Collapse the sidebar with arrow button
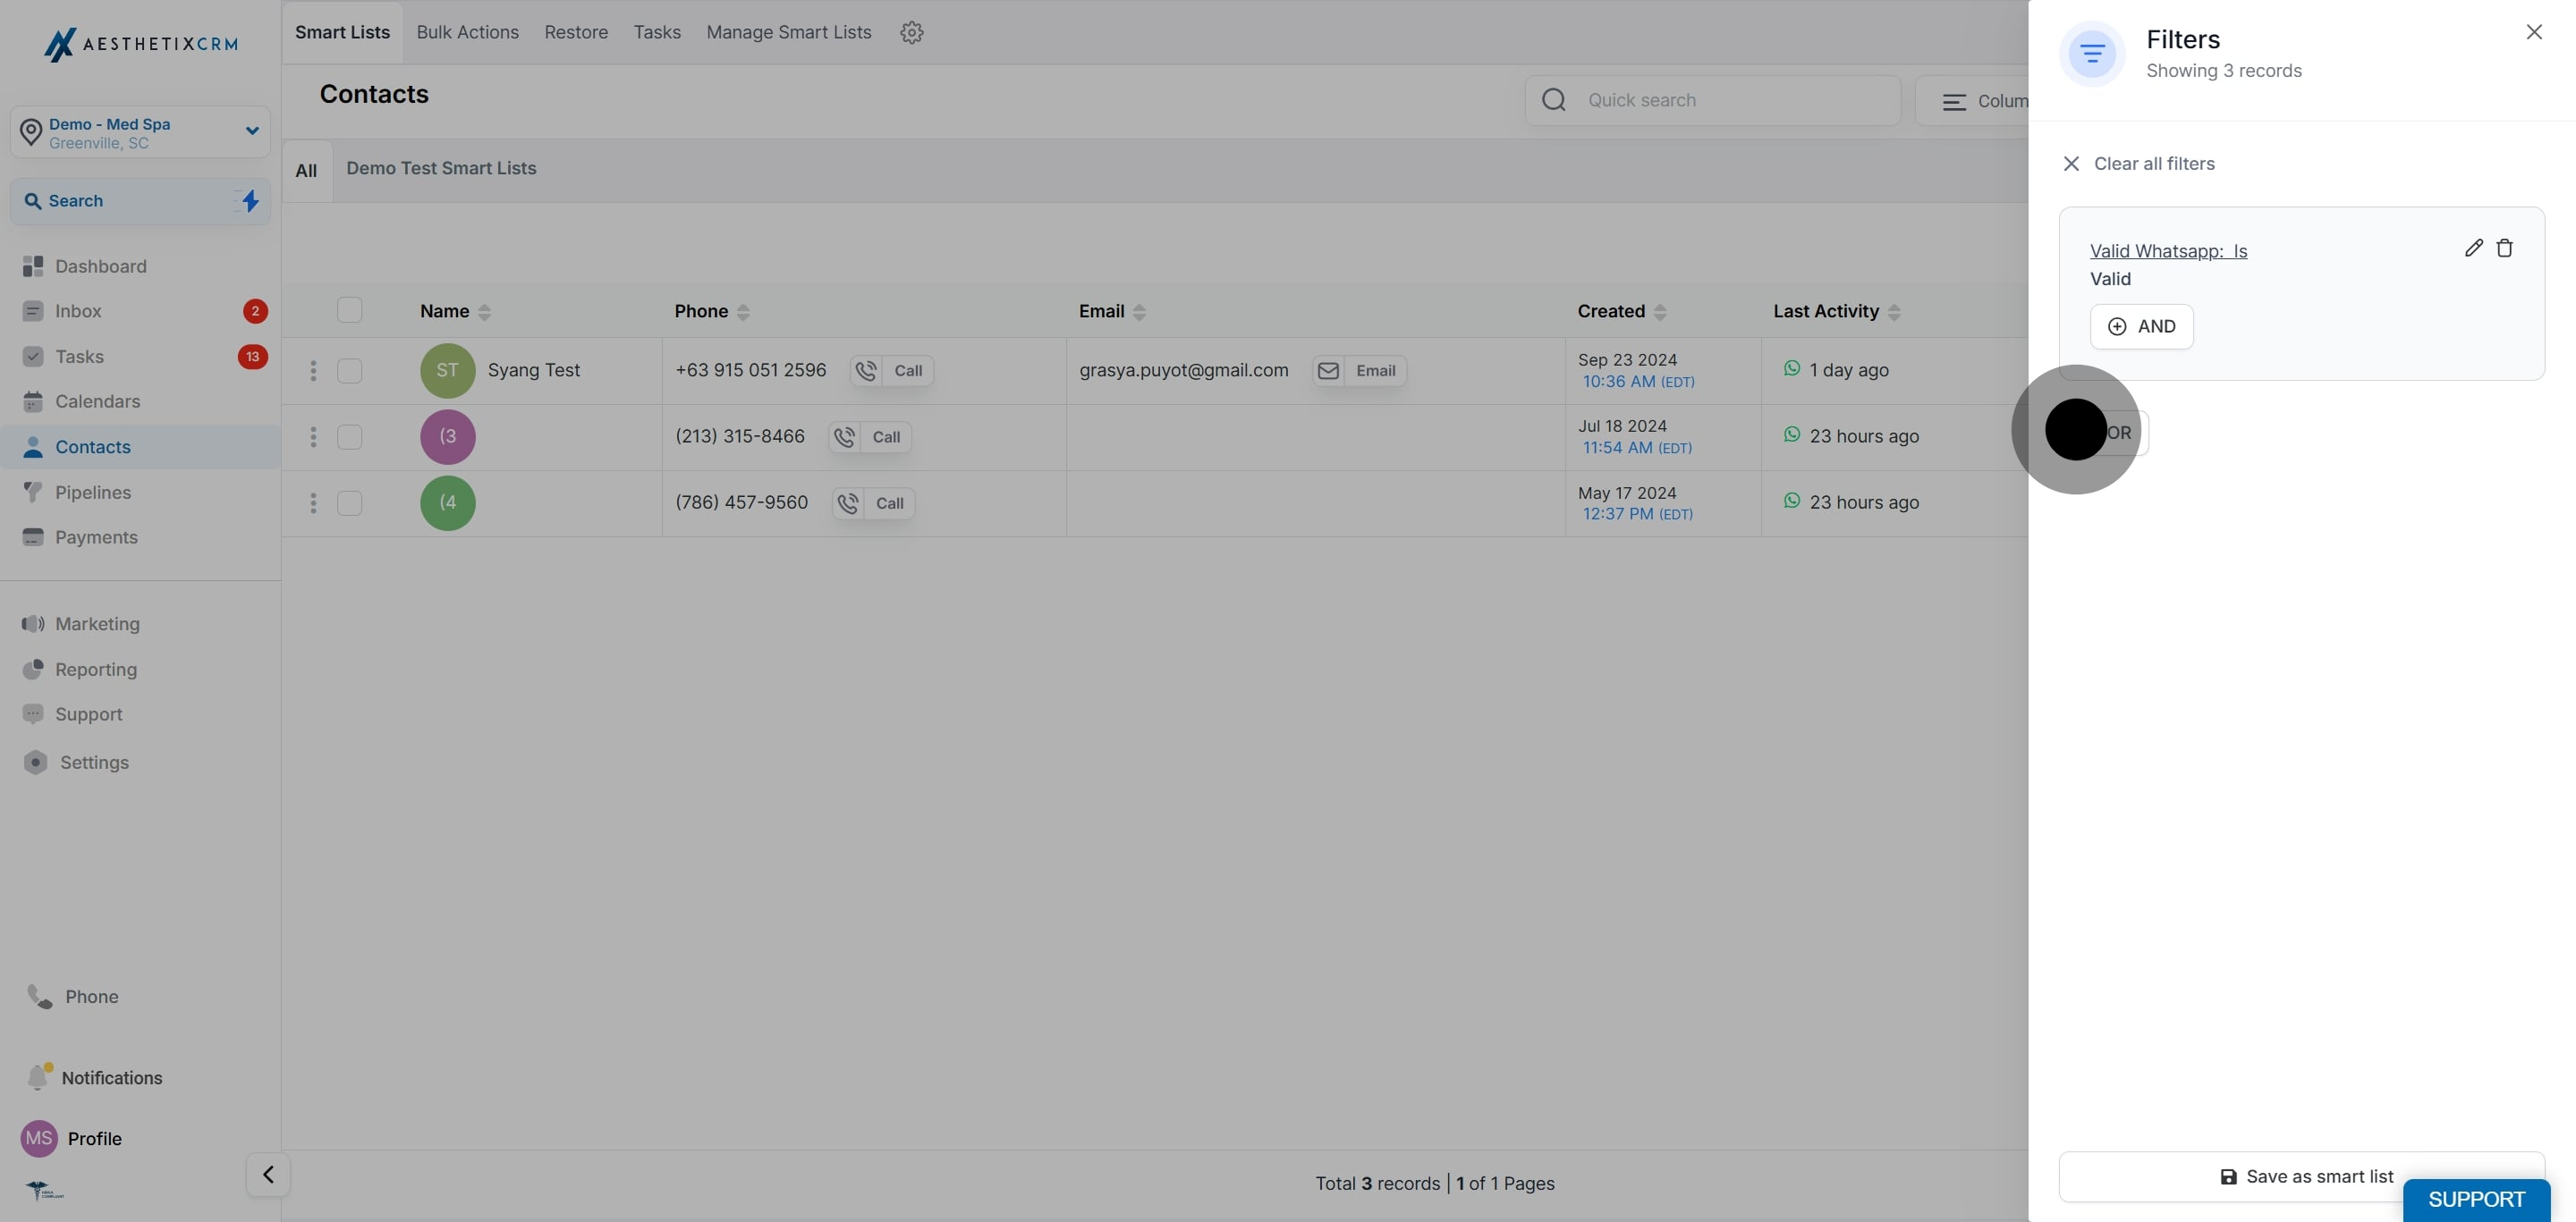2576x1222 pixels. pos(268,1174)
